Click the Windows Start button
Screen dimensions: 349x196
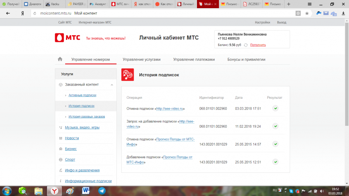pyautogui.click(x=7, y=191)
